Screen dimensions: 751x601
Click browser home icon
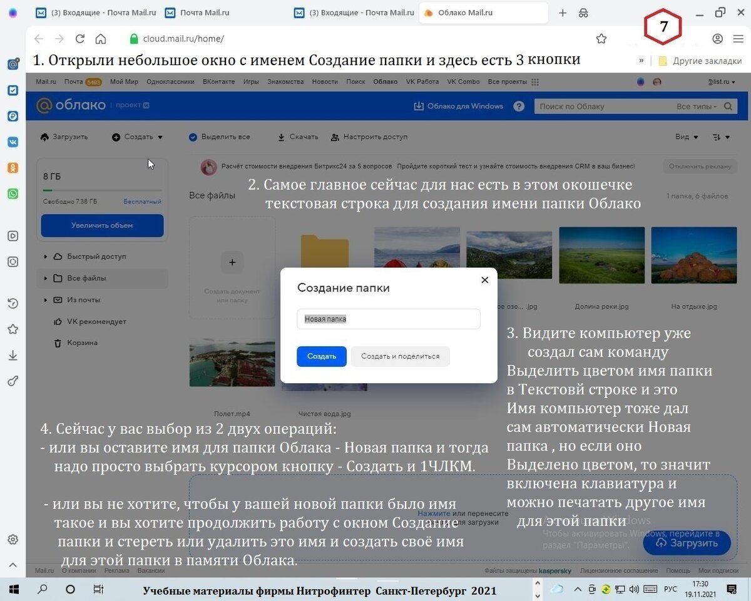tap(100, 39)
